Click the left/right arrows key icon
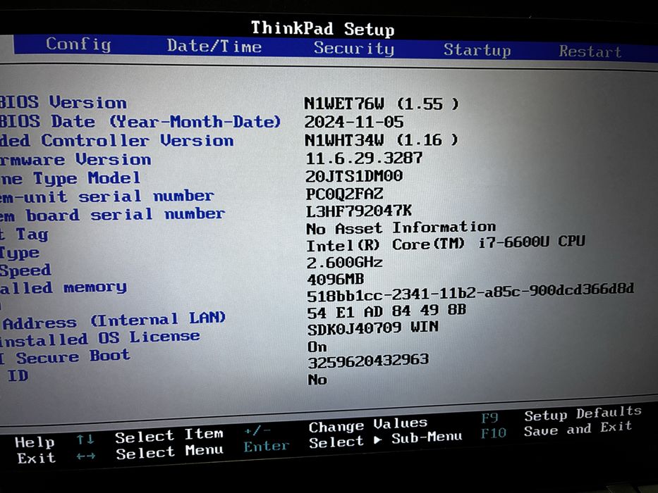 click(86, 456)
